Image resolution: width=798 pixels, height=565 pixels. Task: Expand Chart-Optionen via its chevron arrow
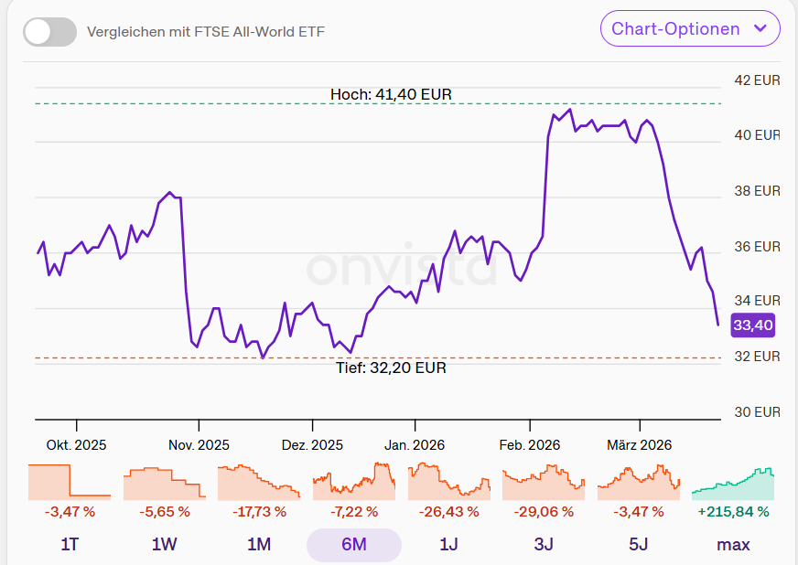pyautogui.click(x=760, y=28)
